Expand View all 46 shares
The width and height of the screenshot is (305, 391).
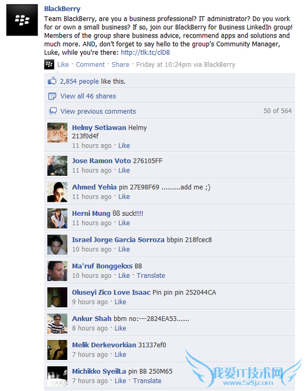88,96
